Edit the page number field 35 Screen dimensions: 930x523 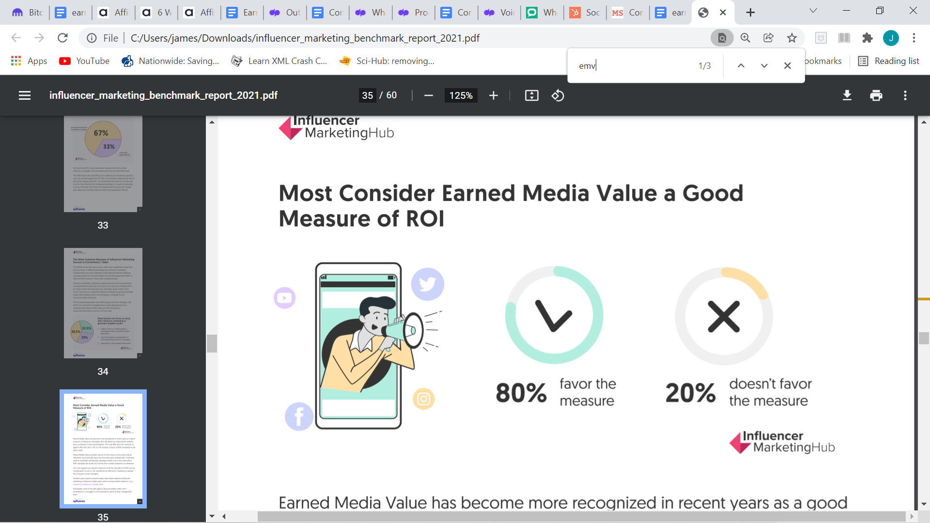tap(367, 95)
